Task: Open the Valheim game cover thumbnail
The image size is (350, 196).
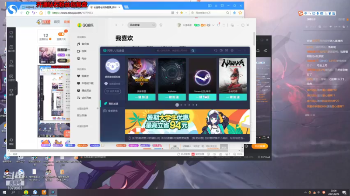Action: (x=172, y=75)
